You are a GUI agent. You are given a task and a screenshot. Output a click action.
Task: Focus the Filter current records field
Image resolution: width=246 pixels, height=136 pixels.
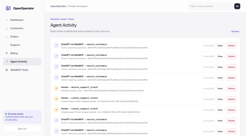coord(210,6)
